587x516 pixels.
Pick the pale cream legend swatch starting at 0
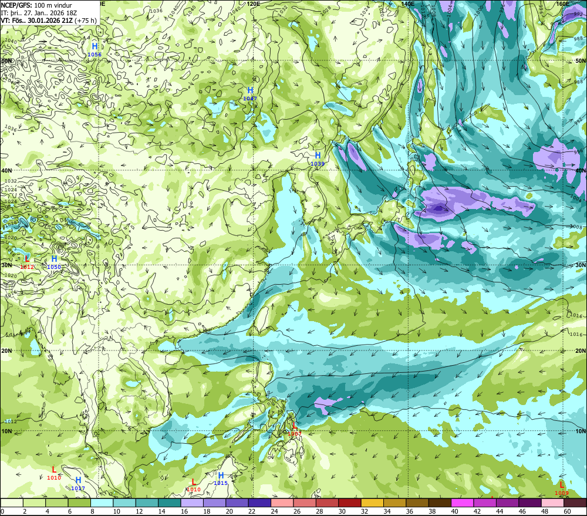pos(12,503)
